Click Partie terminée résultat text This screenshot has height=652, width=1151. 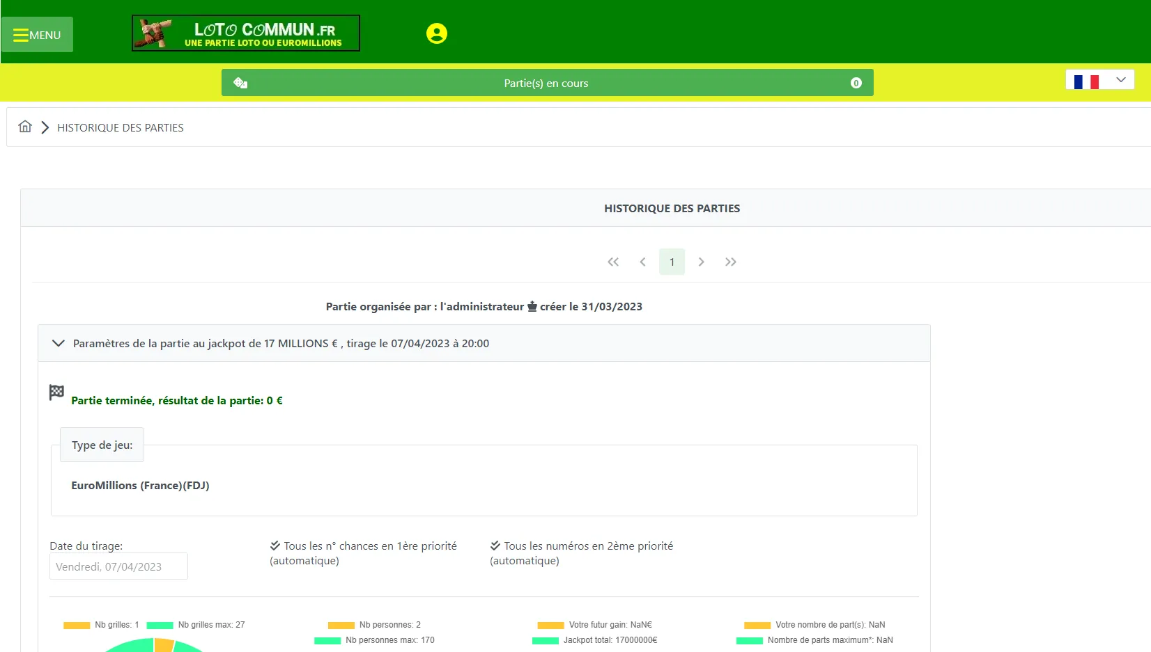(177, 401)
